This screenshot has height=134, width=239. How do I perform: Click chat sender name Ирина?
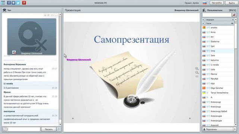point(7,92)
